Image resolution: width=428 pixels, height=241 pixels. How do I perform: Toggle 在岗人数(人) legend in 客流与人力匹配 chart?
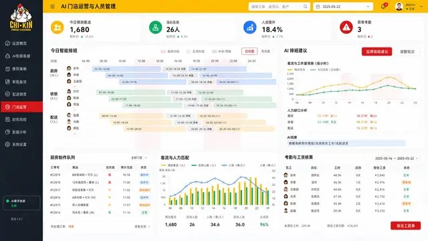click(203, 165)
